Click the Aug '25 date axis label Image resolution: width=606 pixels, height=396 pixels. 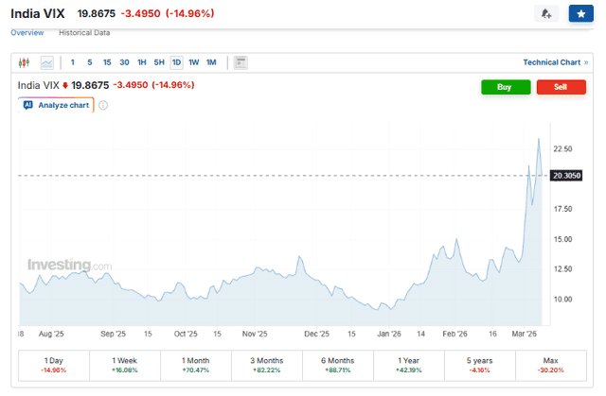click(51, 334)
